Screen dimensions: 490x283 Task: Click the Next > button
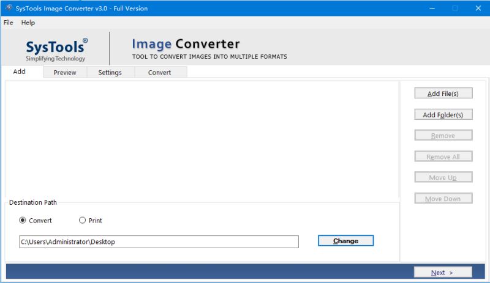pos(443,273)
